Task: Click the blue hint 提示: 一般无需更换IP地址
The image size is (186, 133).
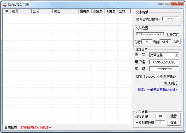Action: tap(157, 90)
